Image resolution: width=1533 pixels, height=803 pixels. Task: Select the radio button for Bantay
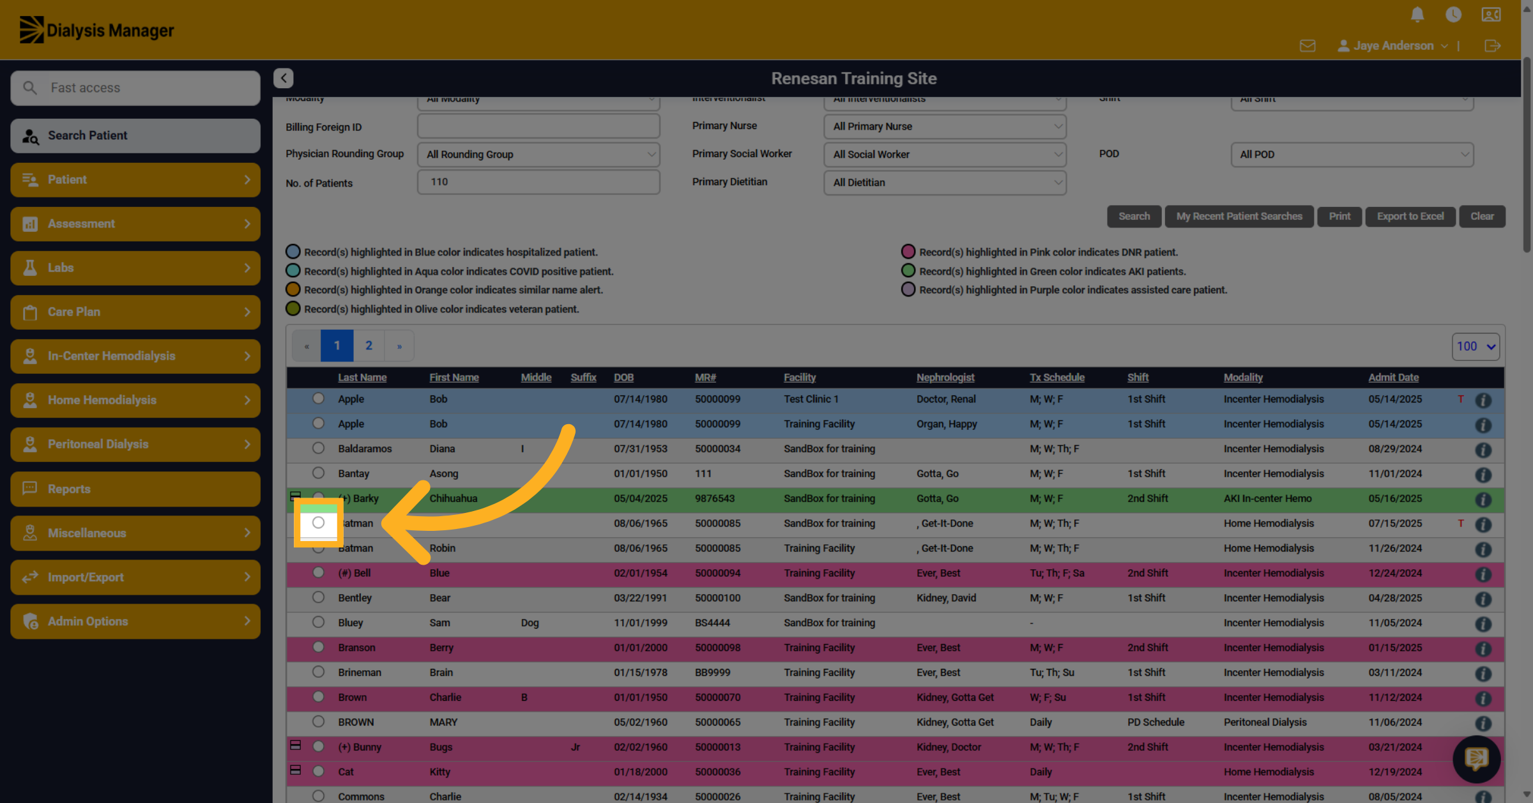pos(318,473)
